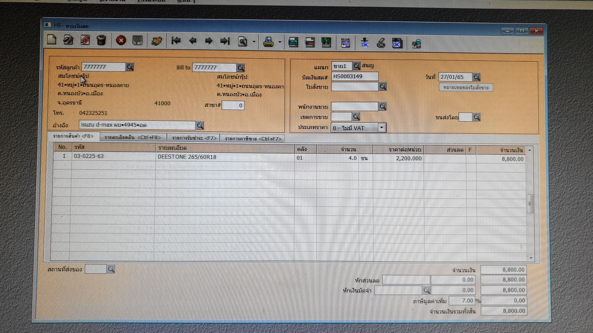
Task: Click quantity cell 4.0
Action: tap(337, 158)
